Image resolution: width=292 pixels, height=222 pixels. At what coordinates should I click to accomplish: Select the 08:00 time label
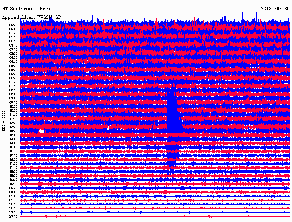coord(13,90)
